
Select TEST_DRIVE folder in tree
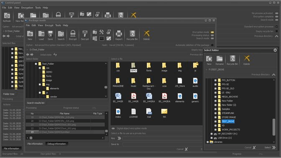228,122
